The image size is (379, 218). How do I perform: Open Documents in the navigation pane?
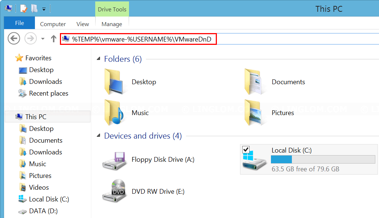[x=46, y=140]
